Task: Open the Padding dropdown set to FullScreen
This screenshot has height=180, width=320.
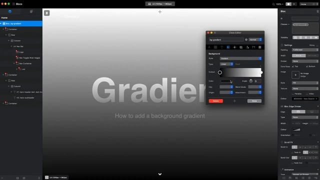Action: [x=305, y=50]
